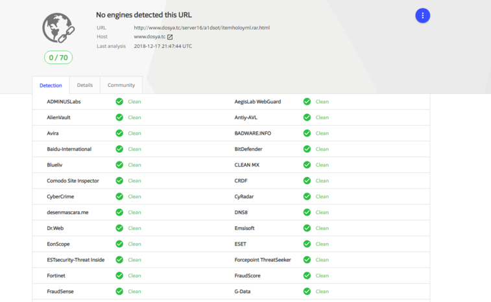Select the Dr.Web engine name

(x=55, y=228)
